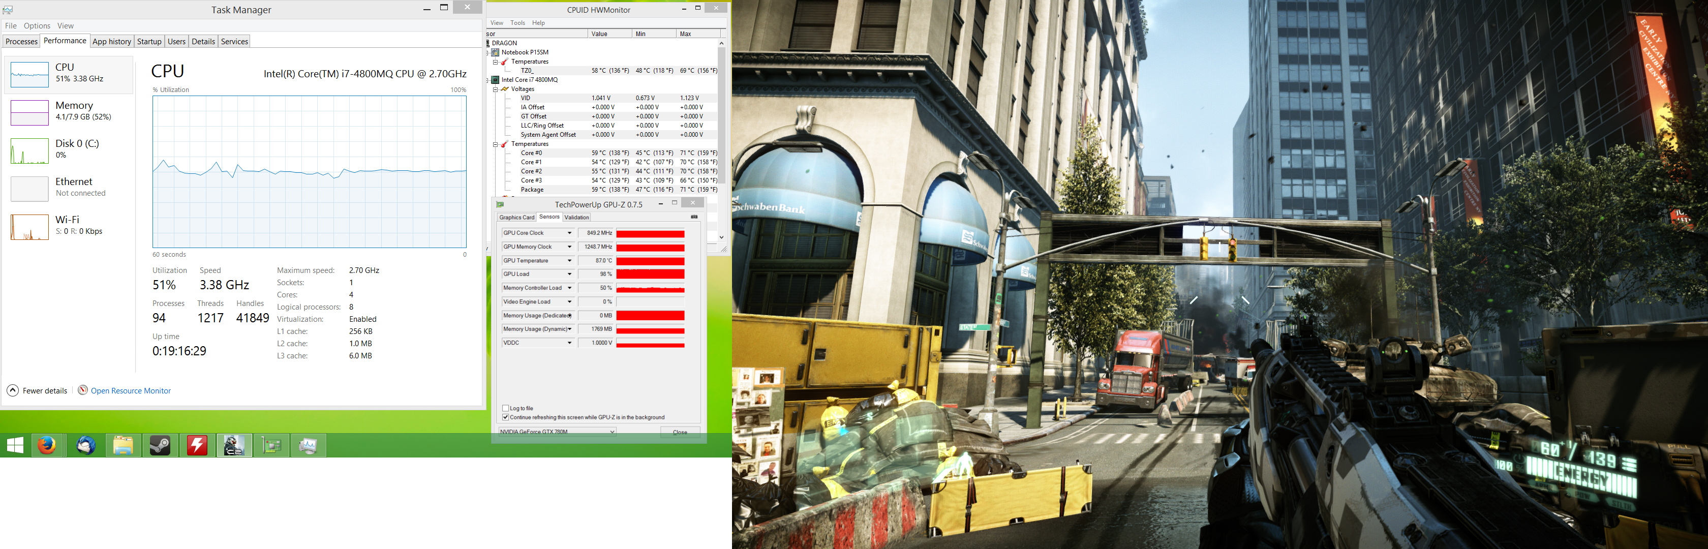Click the Intel Core i7 4800MQ chip icon
Viewport: 1708px width, 549px height.
point(495,80)
